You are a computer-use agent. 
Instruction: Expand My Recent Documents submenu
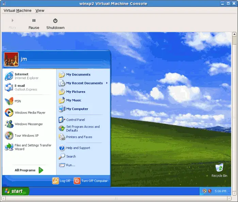[x=84, y=83]
